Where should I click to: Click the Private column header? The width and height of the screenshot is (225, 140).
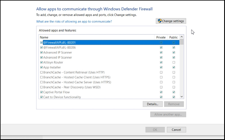point(161,38)
